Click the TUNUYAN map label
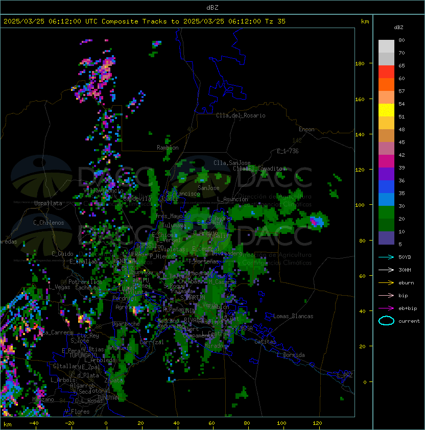 pos(108,398)
